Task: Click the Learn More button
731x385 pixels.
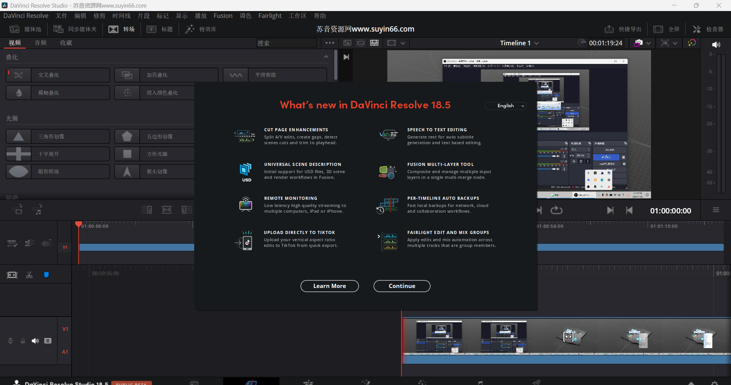Action: coord(329,286)
